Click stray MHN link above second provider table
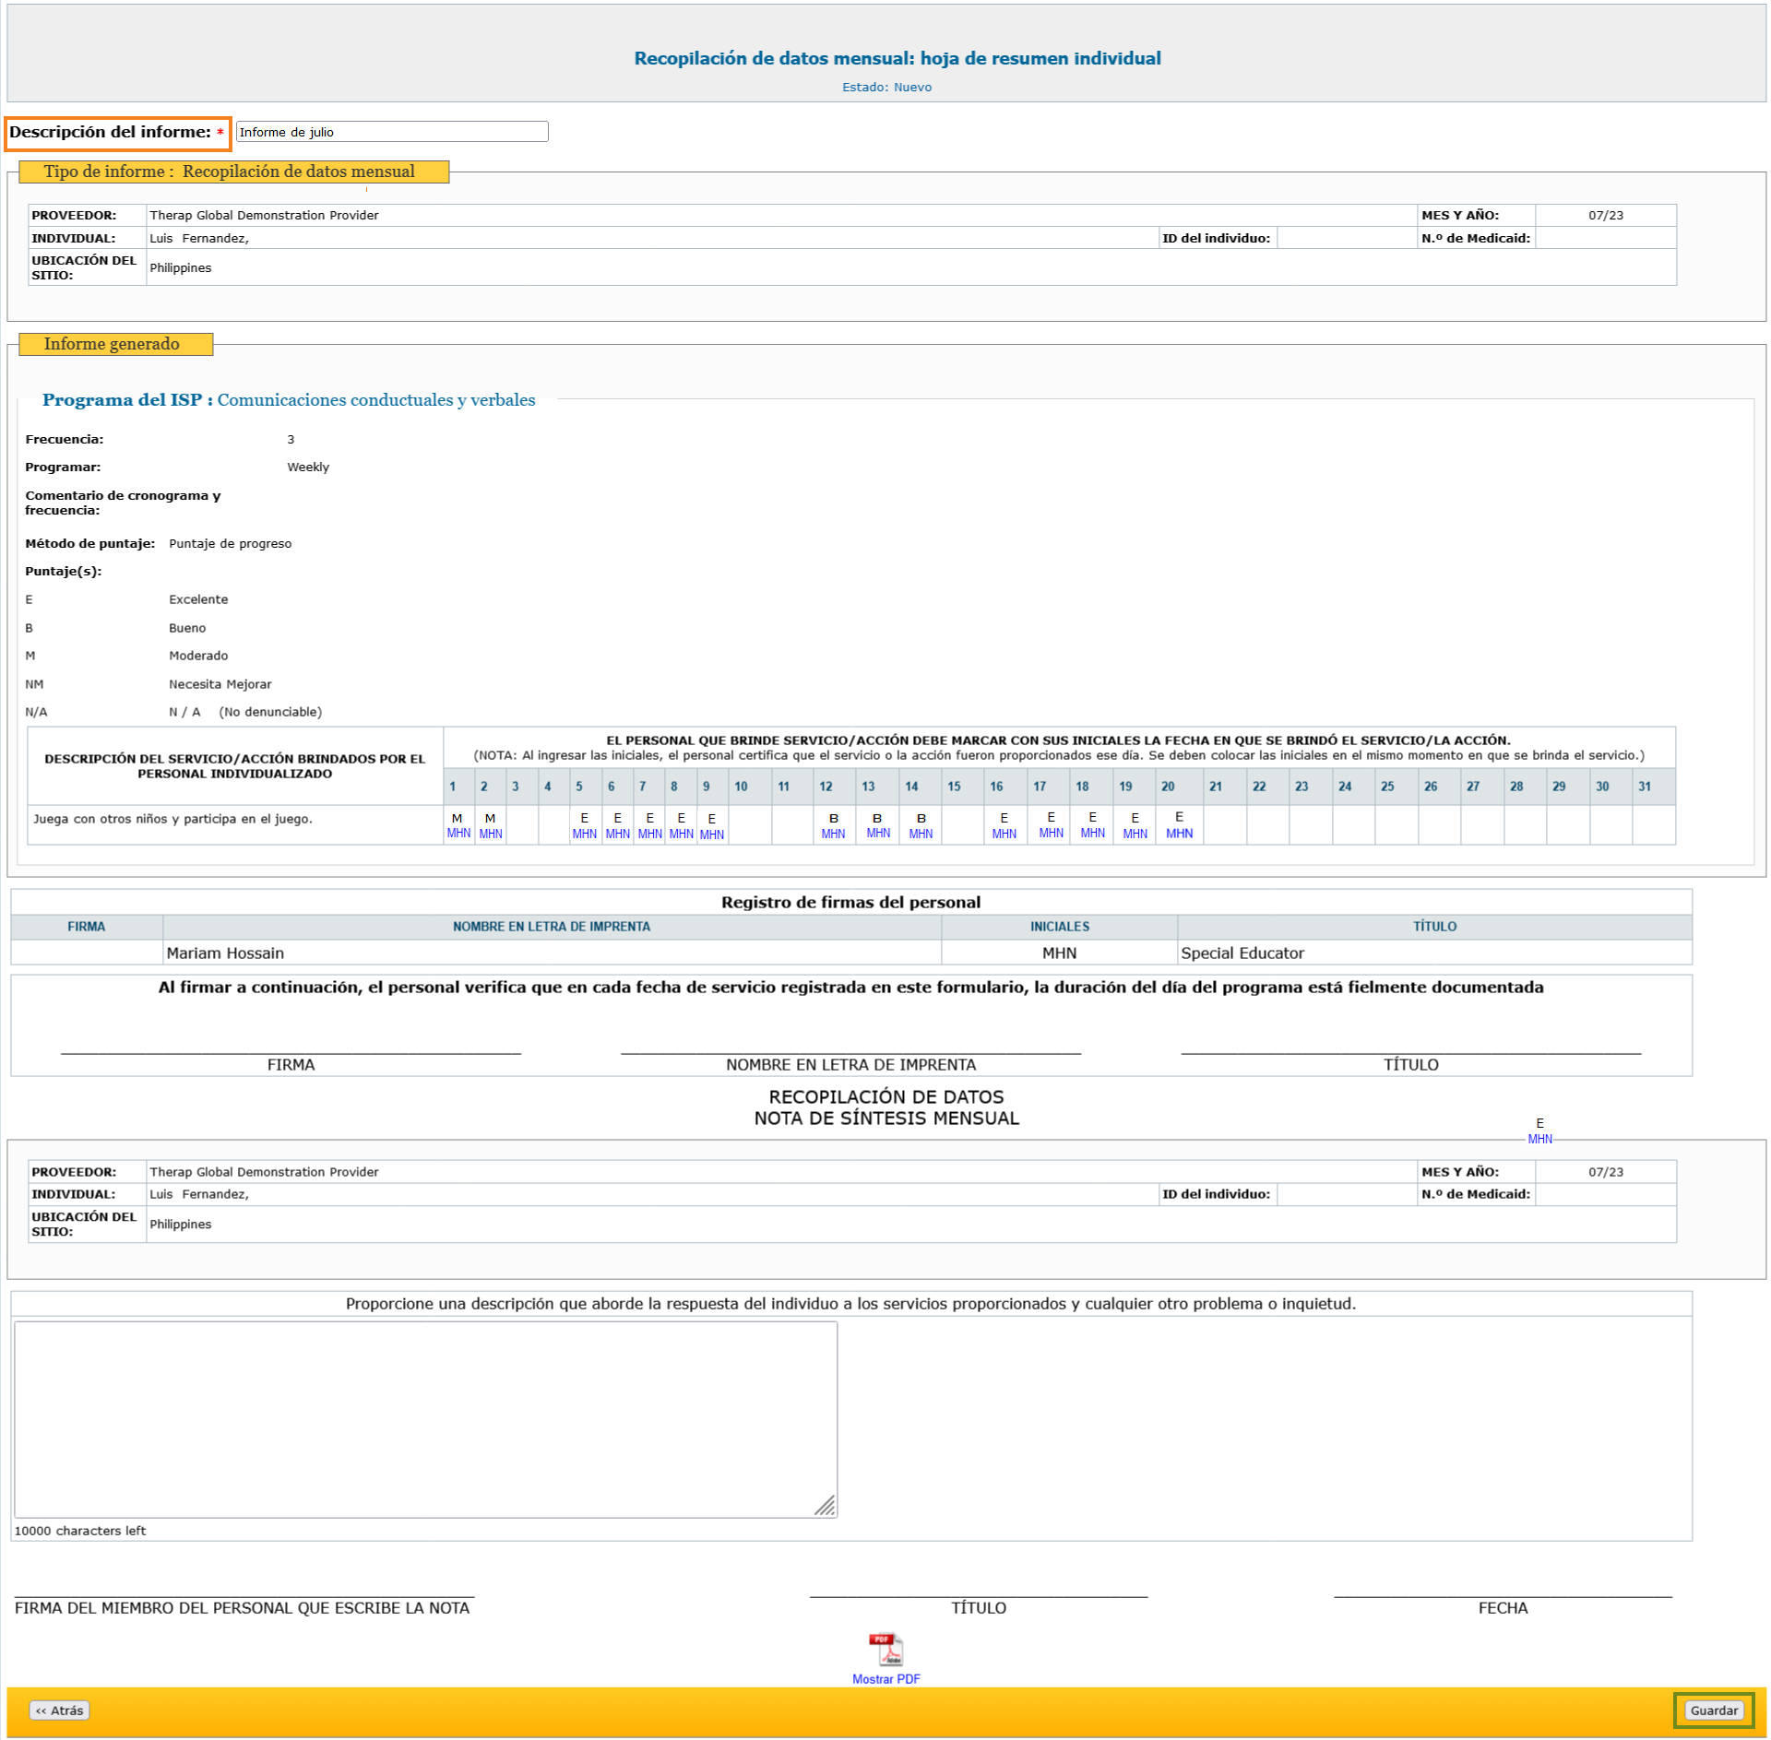 point(1539,1140)
